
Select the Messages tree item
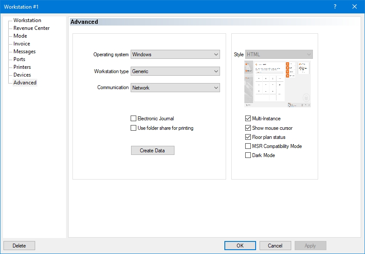[24, 51]
